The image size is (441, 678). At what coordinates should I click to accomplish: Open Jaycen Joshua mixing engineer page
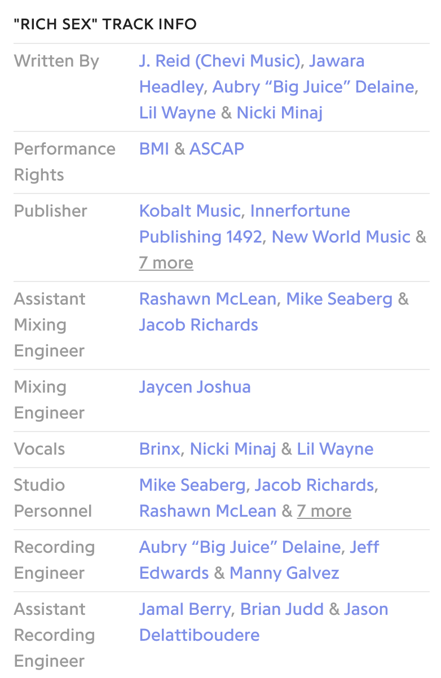[x=195, y=387]
